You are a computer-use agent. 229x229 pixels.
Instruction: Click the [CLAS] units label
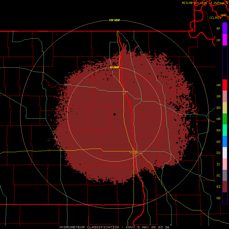click(215, 18)
